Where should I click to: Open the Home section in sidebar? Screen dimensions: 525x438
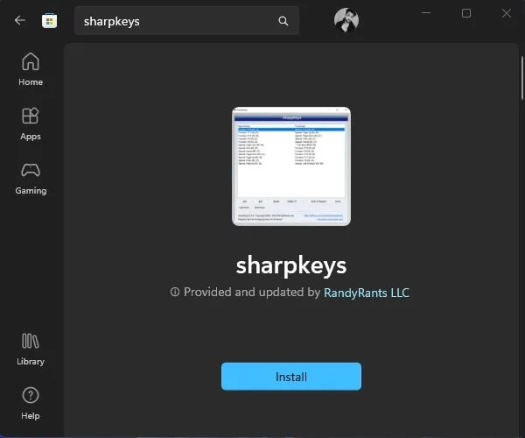click(31, 69)
